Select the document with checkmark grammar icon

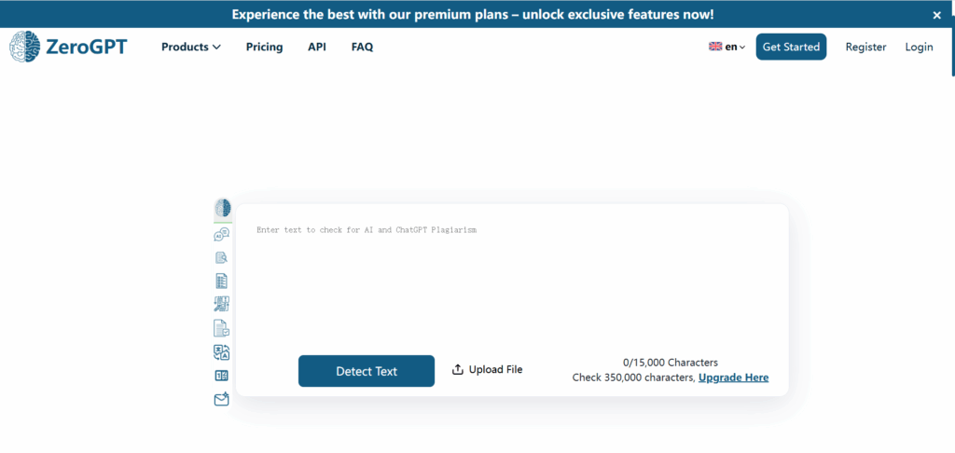tap(222, 327)
